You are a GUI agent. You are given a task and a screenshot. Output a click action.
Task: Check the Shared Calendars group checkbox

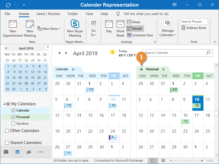pyautogui.click(x=7, y=143)
